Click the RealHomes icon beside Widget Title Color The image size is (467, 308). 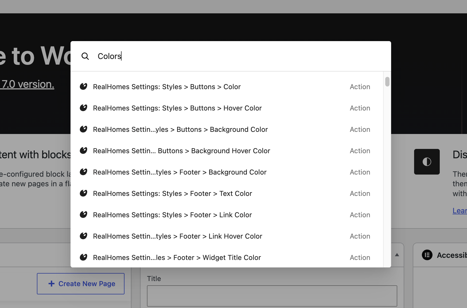coord(84,257)
